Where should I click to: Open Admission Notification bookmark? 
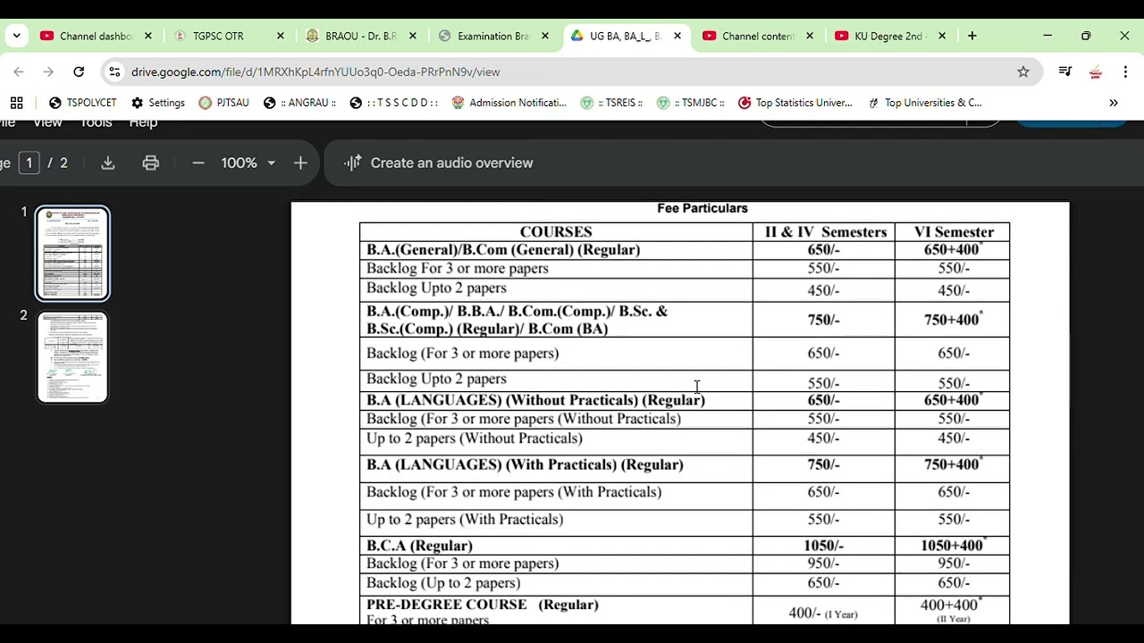[x=509, y=103]
